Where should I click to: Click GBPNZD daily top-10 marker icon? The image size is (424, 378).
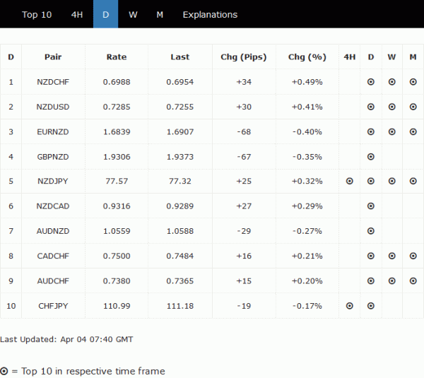371,157
